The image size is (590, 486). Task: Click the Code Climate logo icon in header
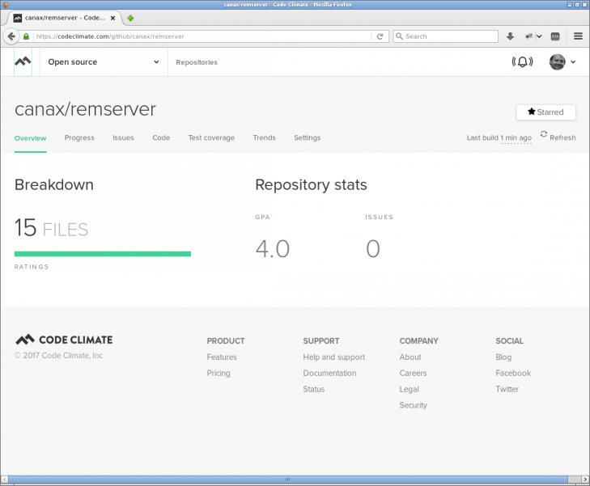tap(23, 61)
